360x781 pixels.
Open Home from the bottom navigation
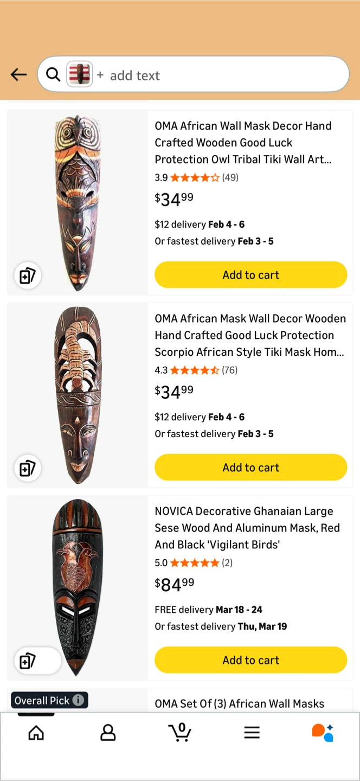(x=36, y=732)
